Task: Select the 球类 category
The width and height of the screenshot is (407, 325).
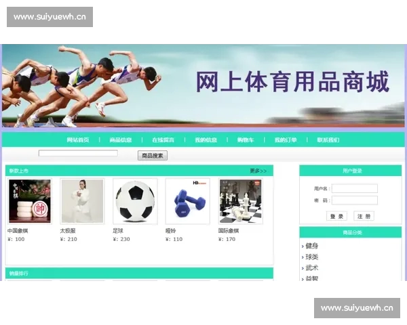Action: (x=312, y=257)
